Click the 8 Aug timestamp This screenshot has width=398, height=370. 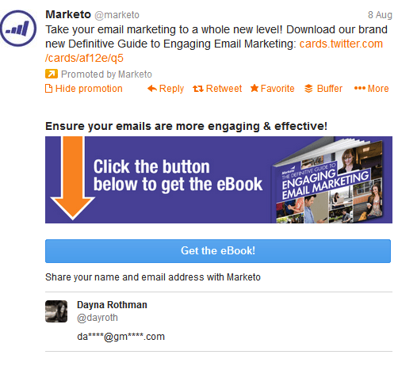[380, 15]
